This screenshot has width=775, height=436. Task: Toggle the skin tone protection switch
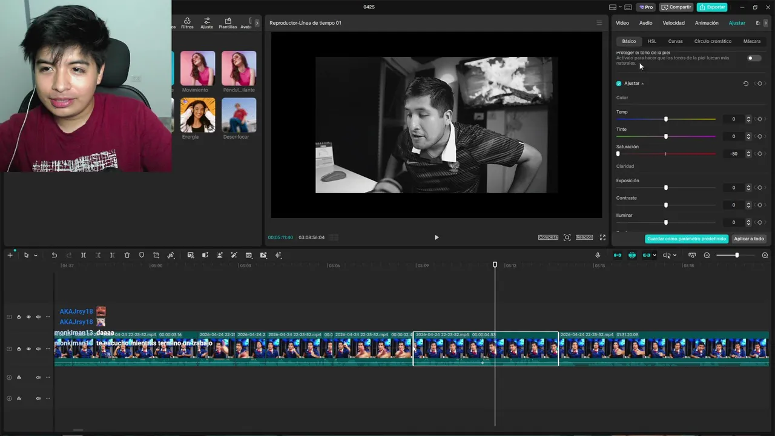pyautogui.click(x=754, y=58)
